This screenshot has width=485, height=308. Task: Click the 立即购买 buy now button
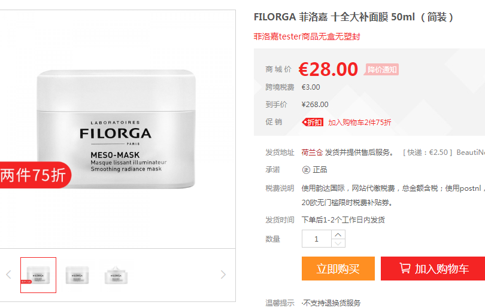[x=338, y=269]
